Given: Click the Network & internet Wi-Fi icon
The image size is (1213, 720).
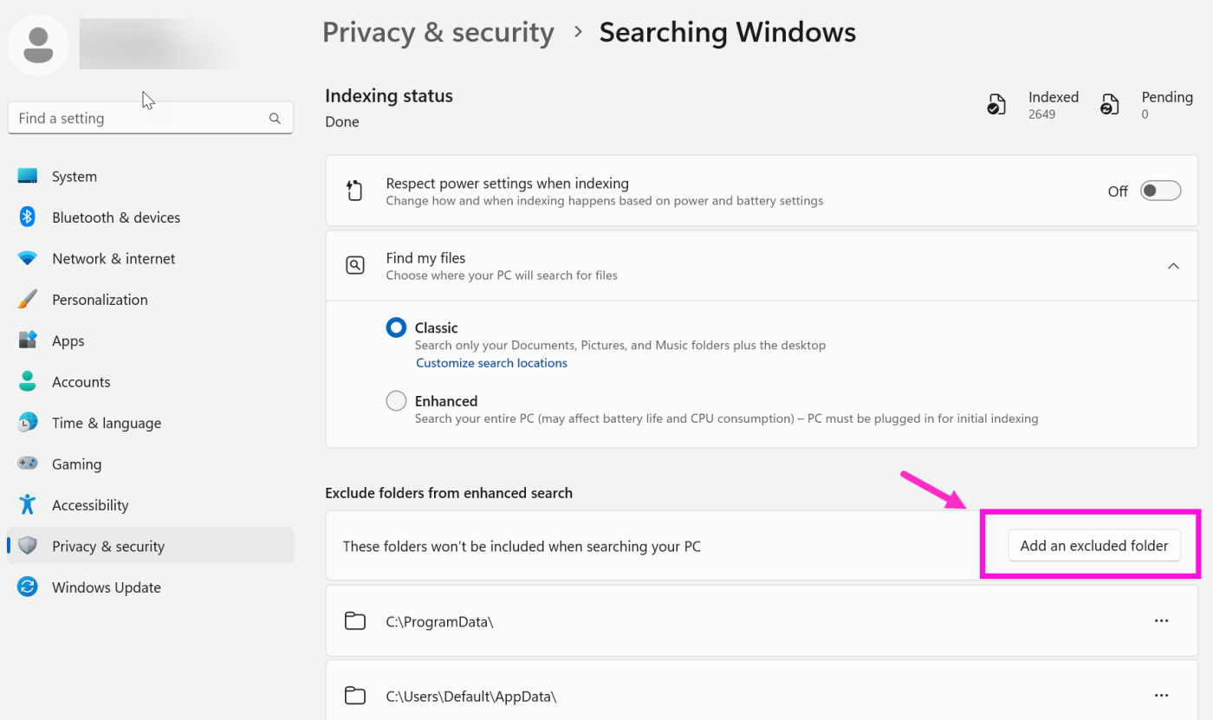Looking at the screenshot, I should tap(28, 258).
